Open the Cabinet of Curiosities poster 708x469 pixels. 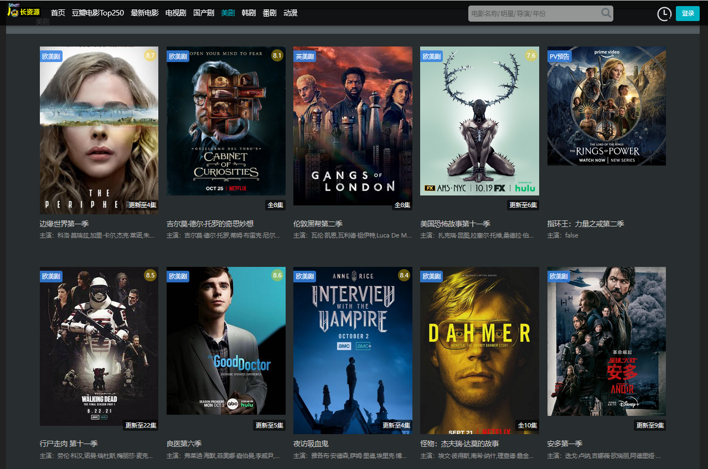point(226,121)
